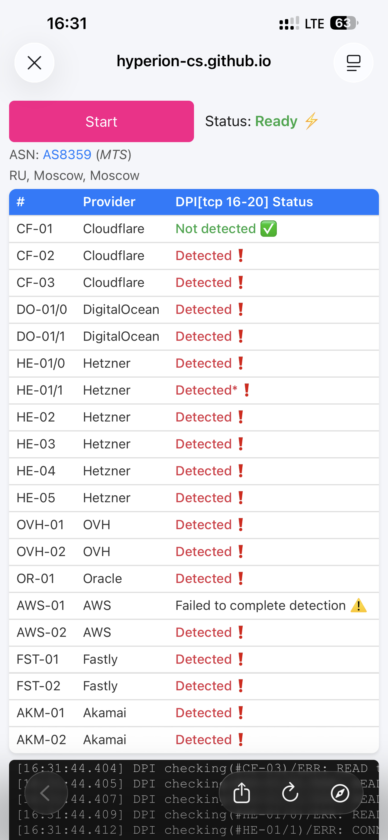Open in Safari via compass icon
The image size is (388, 840).
(x=340, y=793)
